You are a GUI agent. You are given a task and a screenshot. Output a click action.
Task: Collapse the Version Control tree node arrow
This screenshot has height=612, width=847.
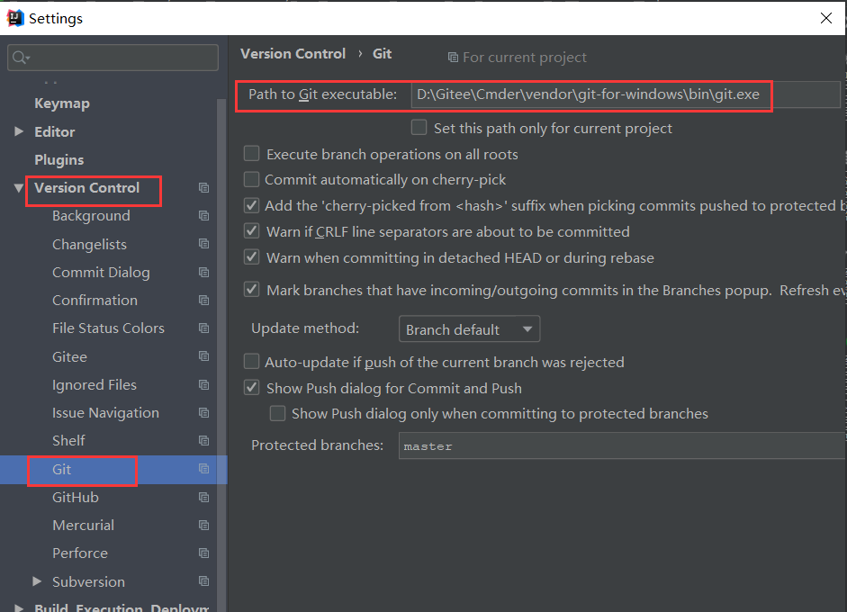click(19, 188)
